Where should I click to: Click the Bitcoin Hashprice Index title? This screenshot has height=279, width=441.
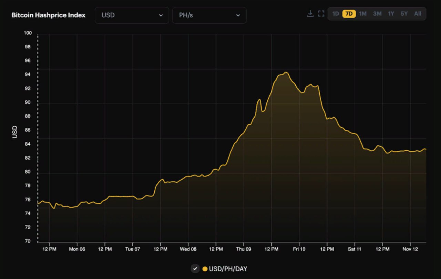pyautogui.click(x=49, y=15)
